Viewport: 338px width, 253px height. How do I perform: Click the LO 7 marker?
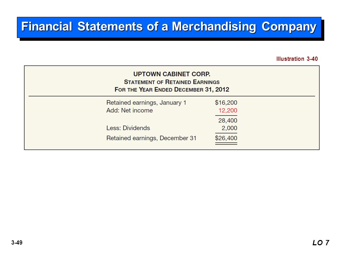(x=321, y=243)
